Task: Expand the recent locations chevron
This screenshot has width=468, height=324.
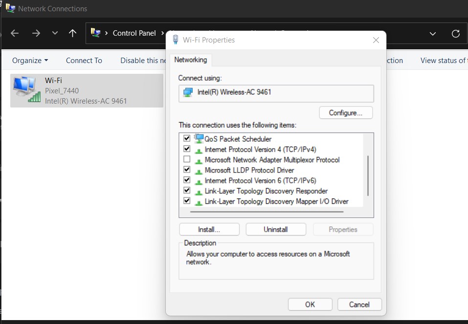Action: click(55, 33)
